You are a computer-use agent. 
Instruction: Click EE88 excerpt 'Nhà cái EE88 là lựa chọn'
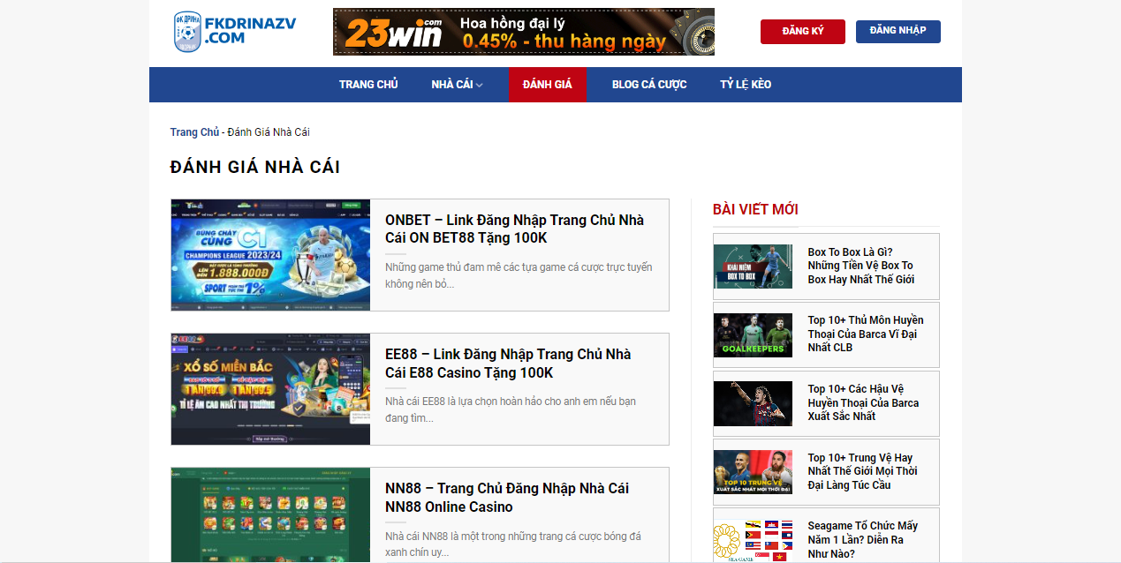tap(511, 409)
